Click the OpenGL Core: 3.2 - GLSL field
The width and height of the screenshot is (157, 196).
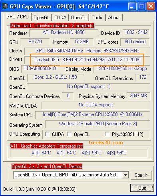[x=56, y=78]
